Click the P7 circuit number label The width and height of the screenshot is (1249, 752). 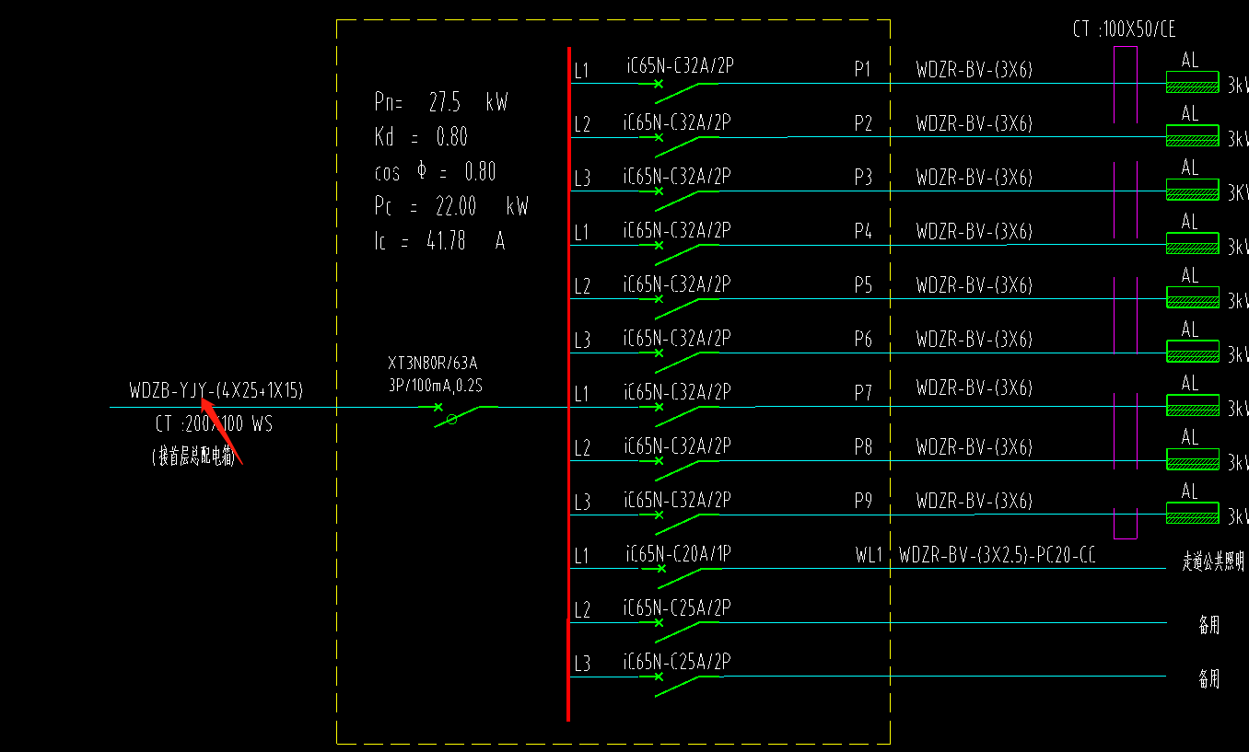[x=862, y=392]
